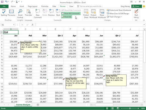Click Protect and Share Workbook
Viewport: 146px width, 110px height.
coord(119,10)
